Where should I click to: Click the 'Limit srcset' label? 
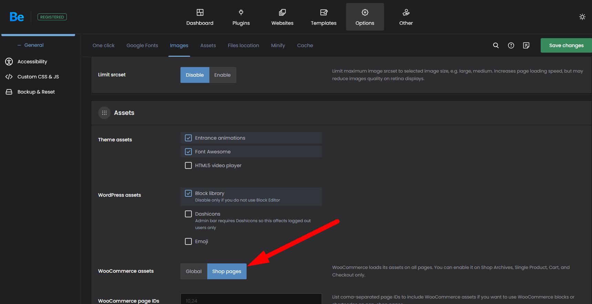(x=112, y=75)
